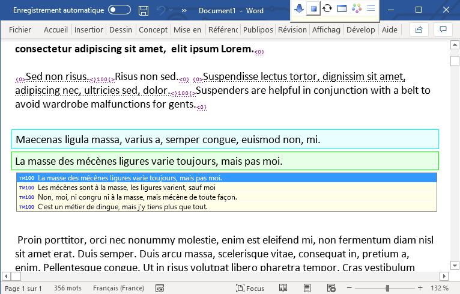Click the vertical scrollbar thumb
Image resolution: width=460 pixels, height=294 pixels.
[x=455, y=61]
